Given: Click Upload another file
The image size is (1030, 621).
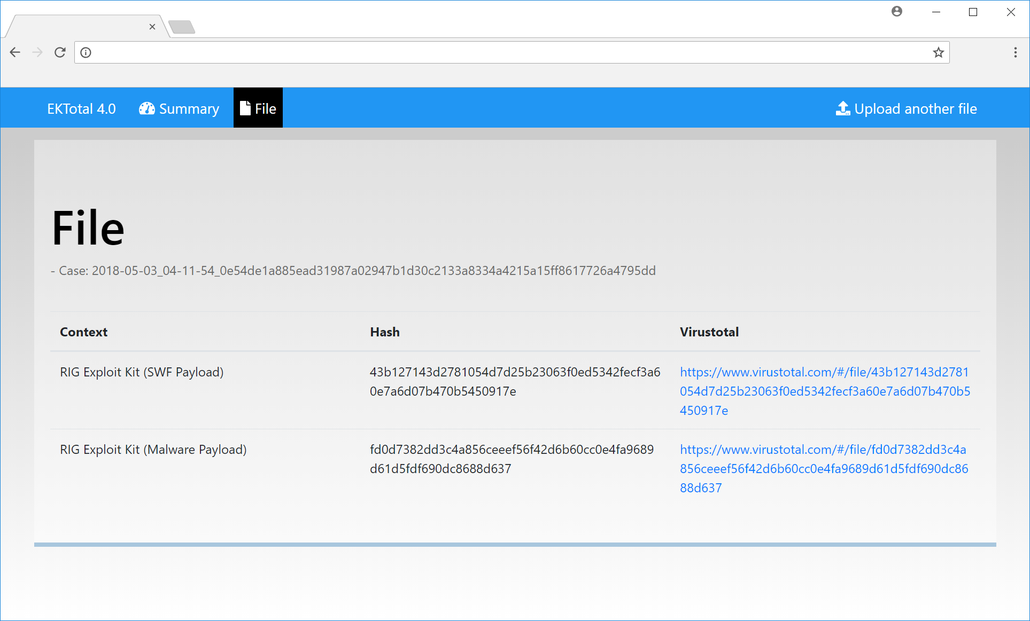Looking at the screenshot, I should [x=906, y=108].
